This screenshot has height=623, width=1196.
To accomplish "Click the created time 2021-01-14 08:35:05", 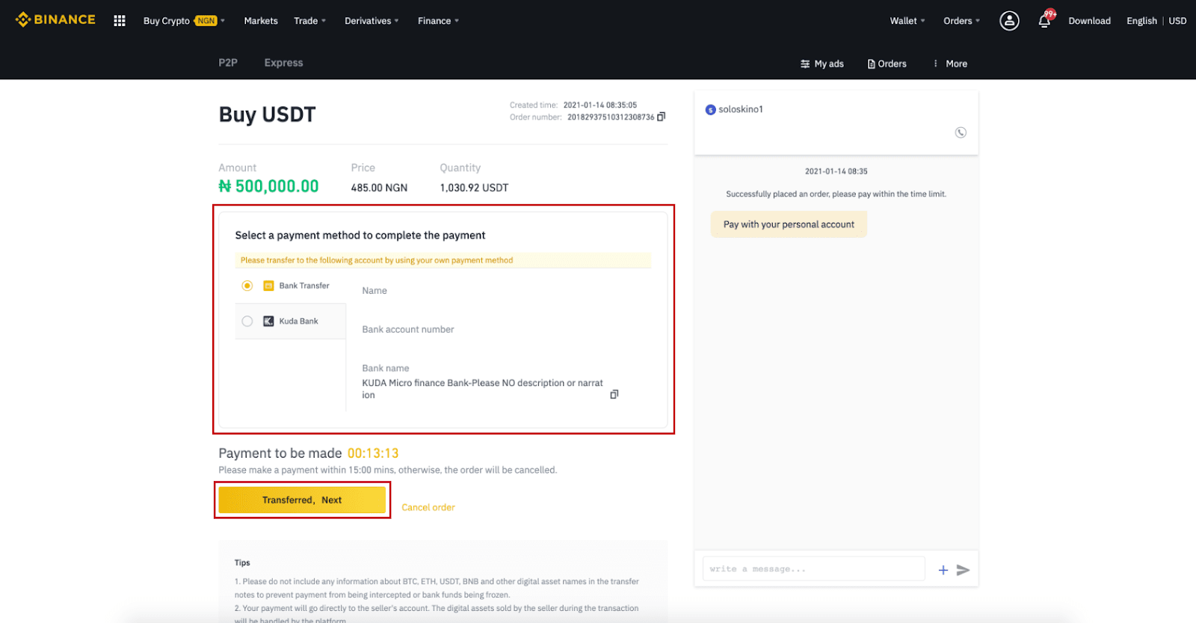I will [x=600, y=105].
